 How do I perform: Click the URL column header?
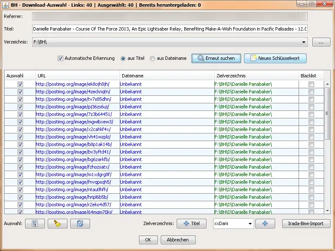pos(77,76)
